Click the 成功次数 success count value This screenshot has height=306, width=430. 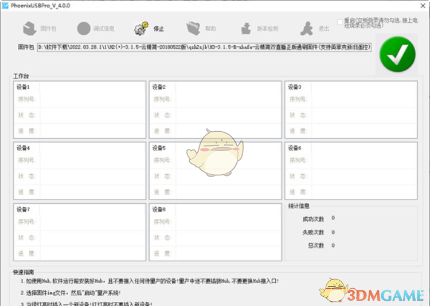coord(333,218)
